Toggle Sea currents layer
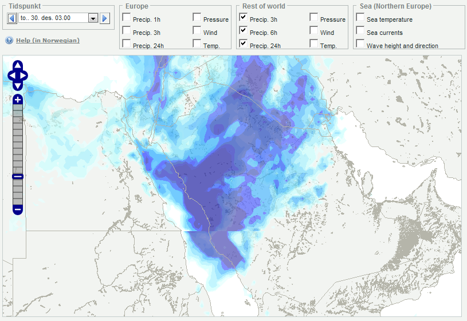The height and width of the screenshot is (321, 467). click(360, 30)
